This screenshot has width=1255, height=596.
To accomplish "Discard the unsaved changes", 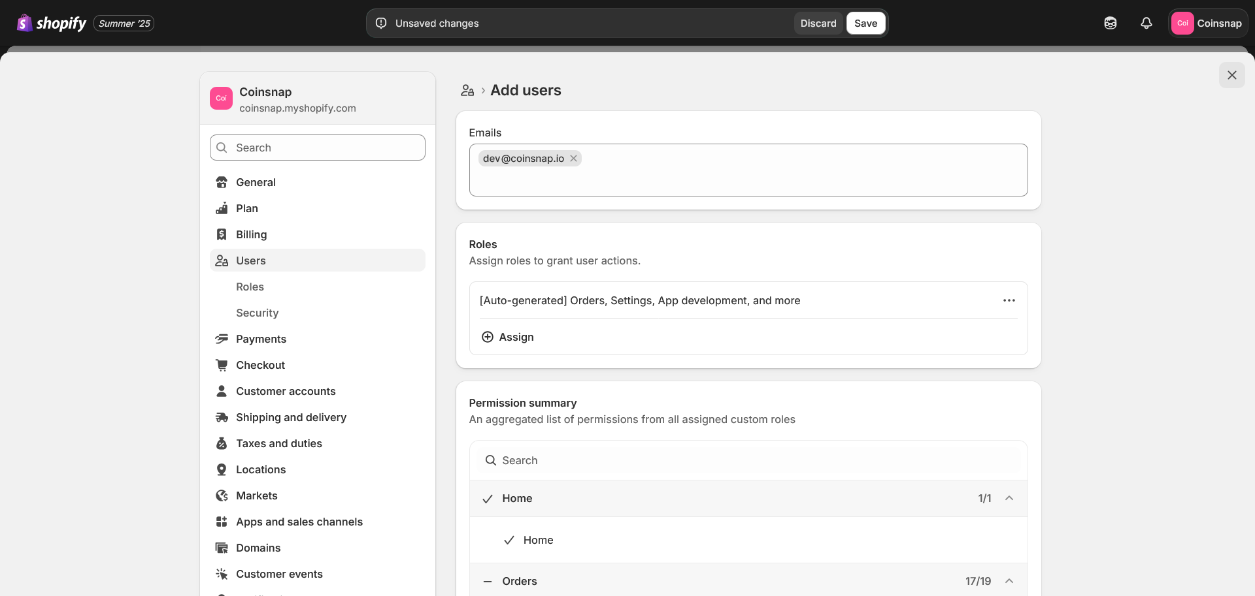I will pyautogui.click(x=818, y=24).
